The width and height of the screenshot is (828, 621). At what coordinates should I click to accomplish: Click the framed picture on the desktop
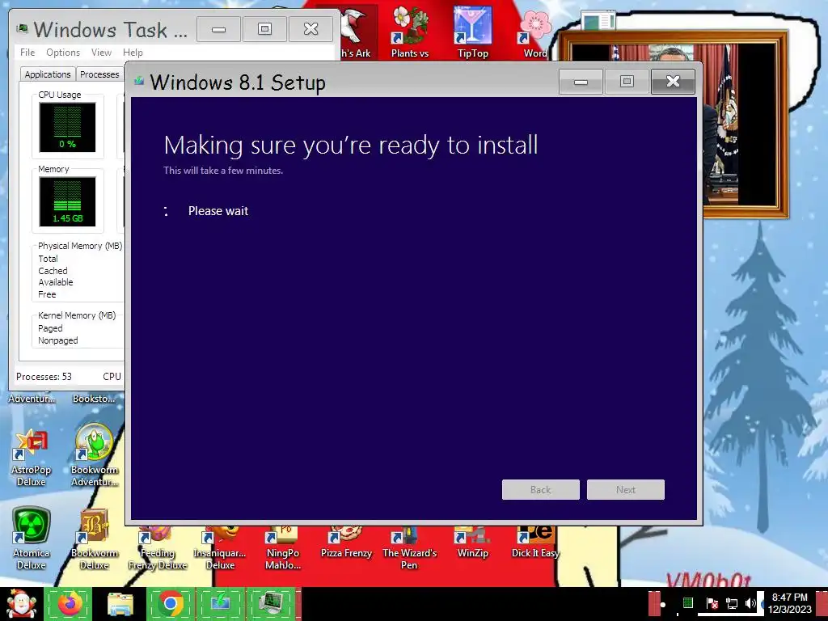coord(745,124)
